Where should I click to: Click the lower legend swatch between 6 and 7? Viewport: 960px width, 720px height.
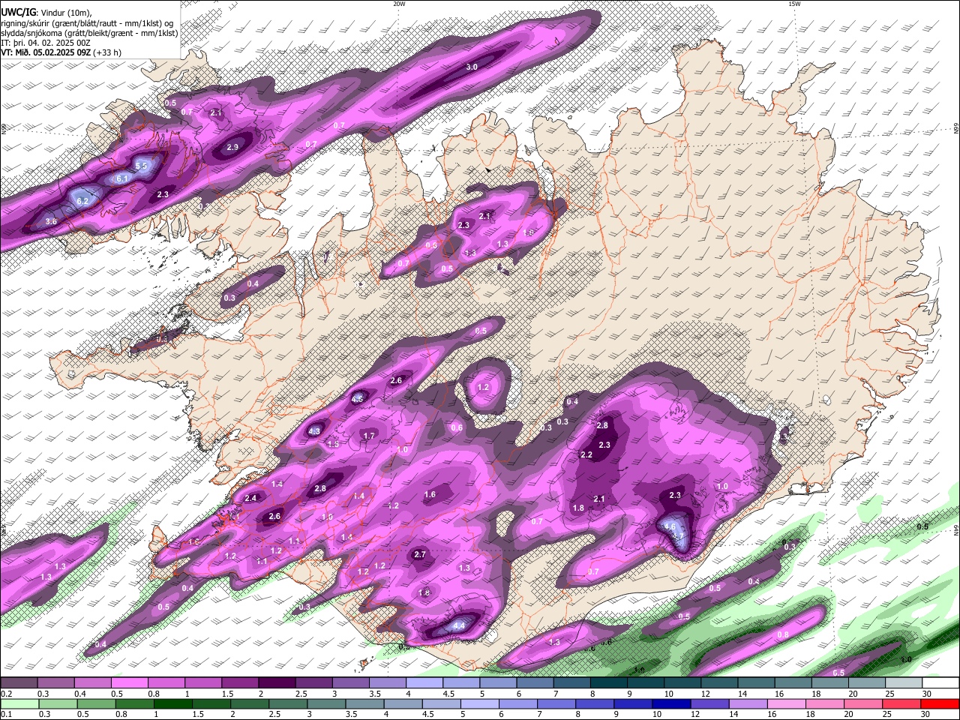click(x=517, y=703)
